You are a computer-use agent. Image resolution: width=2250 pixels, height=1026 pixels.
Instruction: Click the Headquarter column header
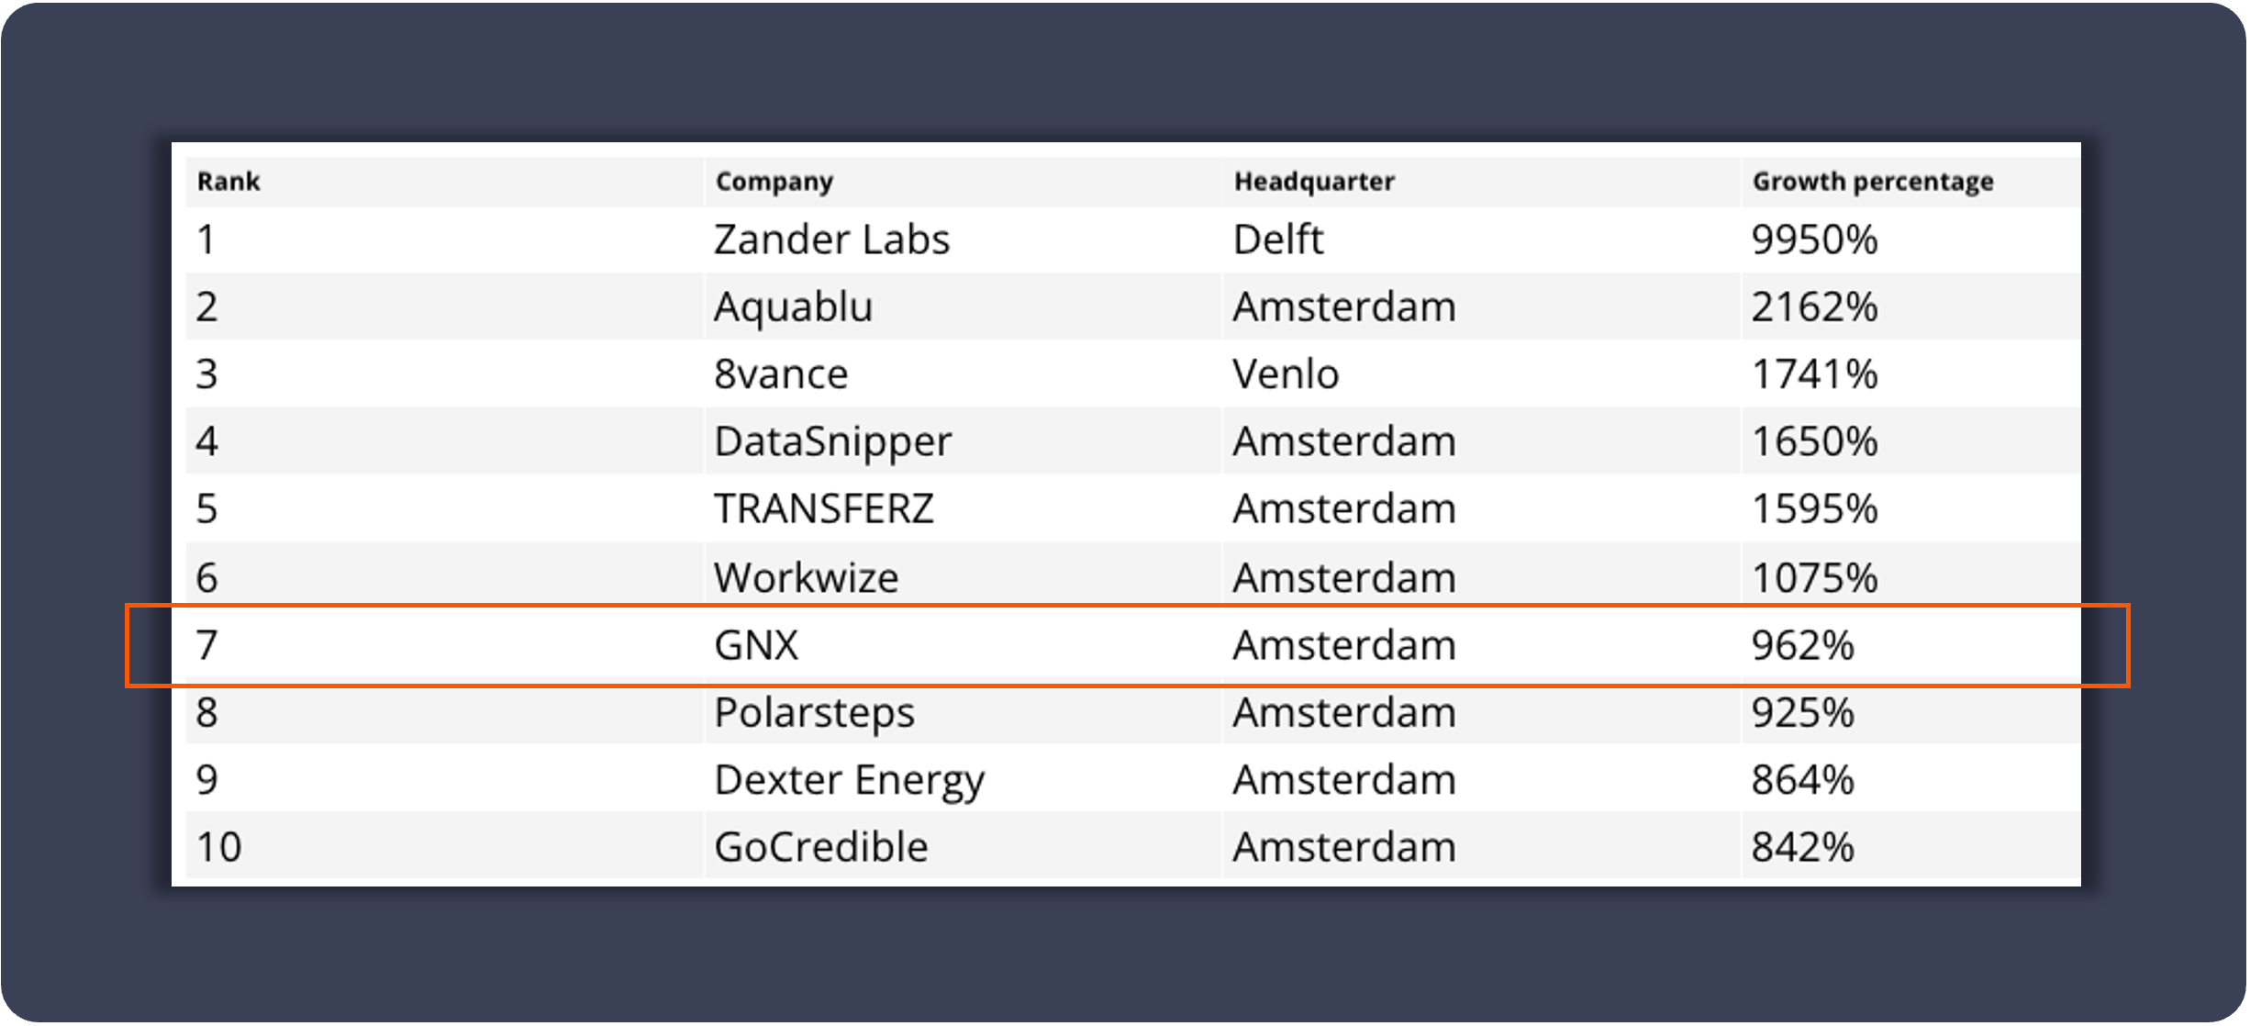pos(1313,182)
